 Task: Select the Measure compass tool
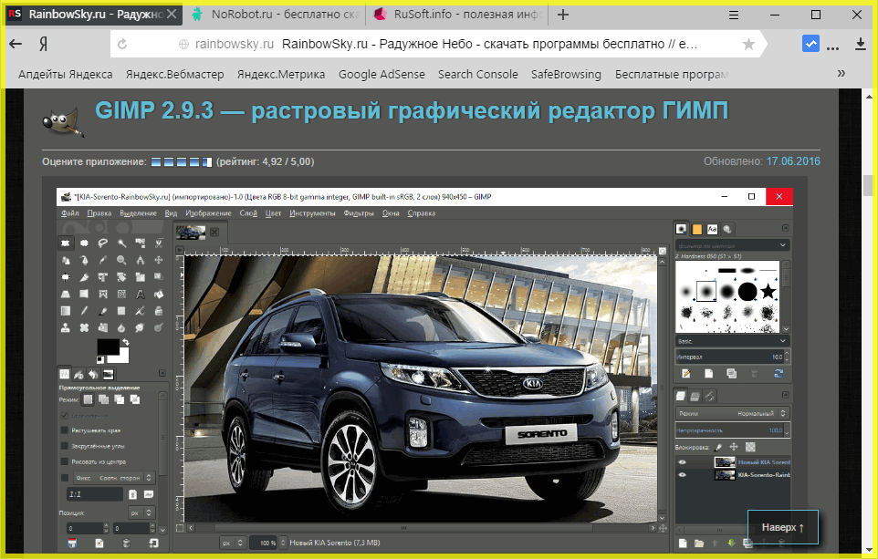[x=140, y=260]
